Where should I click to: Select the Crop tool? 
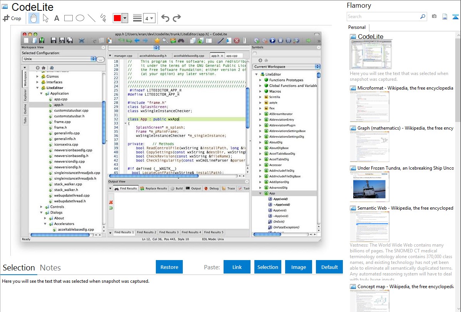12,18
